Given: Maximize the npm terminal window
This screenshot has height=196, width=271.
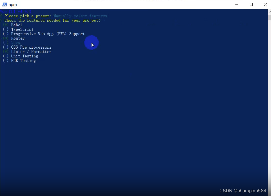Looking at the screenshot, I should 251,5.
